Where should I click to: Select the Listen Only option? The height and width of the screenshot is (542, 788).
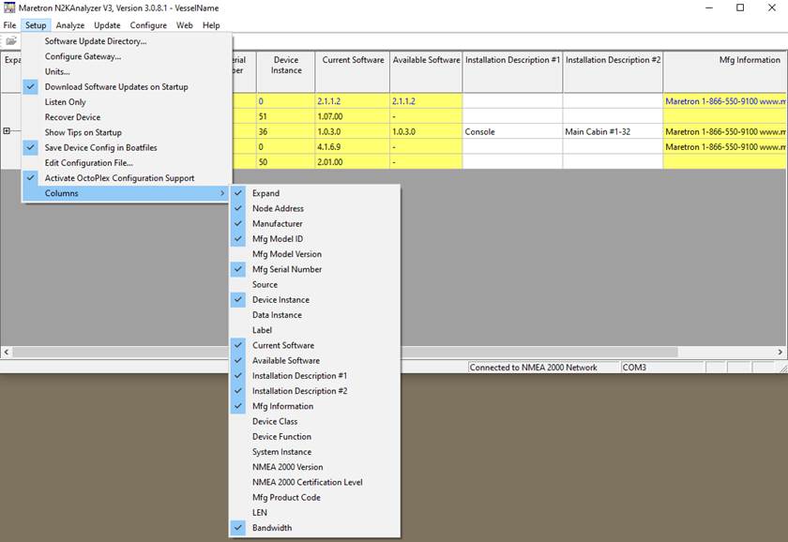click(65, 102)
